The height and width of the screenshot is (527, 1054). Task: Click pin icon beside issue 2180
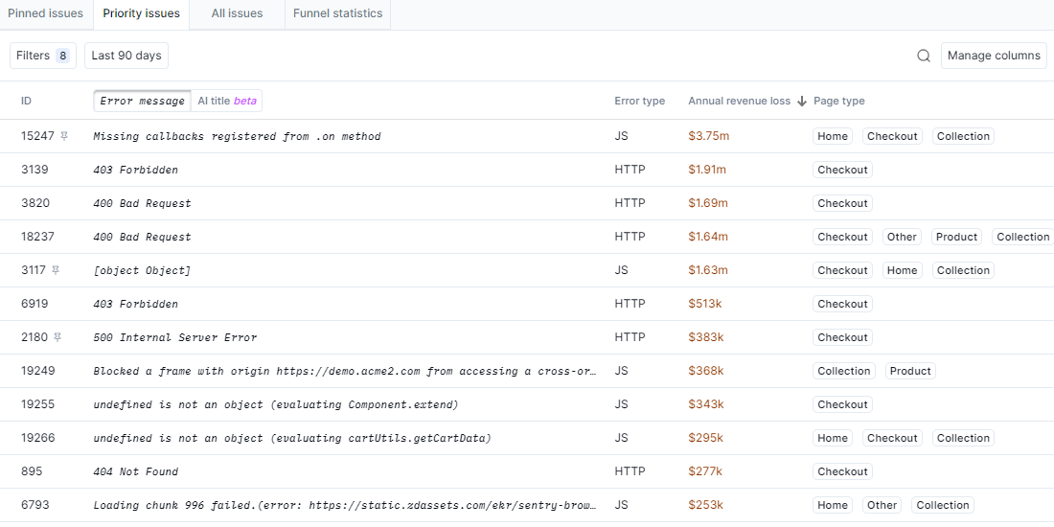click(57, 337)
